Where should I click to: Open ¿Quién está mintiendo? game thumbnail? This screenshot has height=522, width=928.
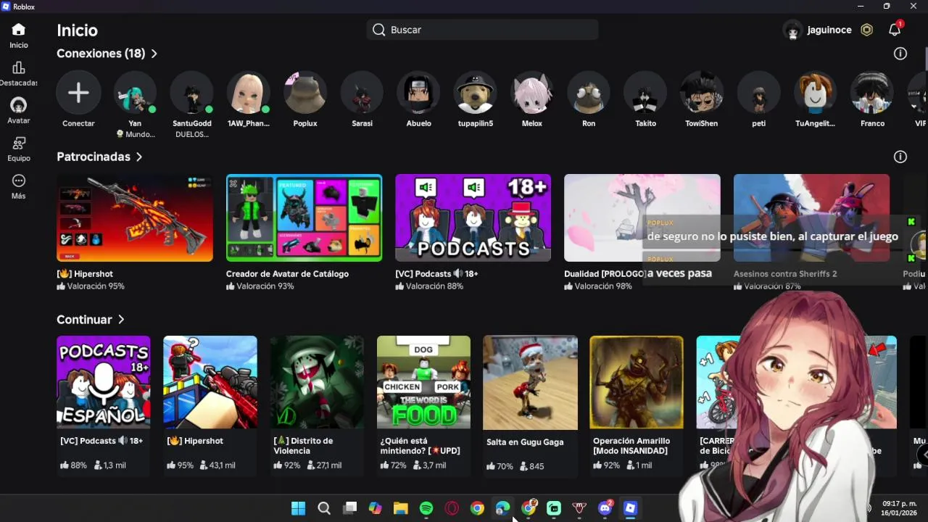tap(423, 382)
